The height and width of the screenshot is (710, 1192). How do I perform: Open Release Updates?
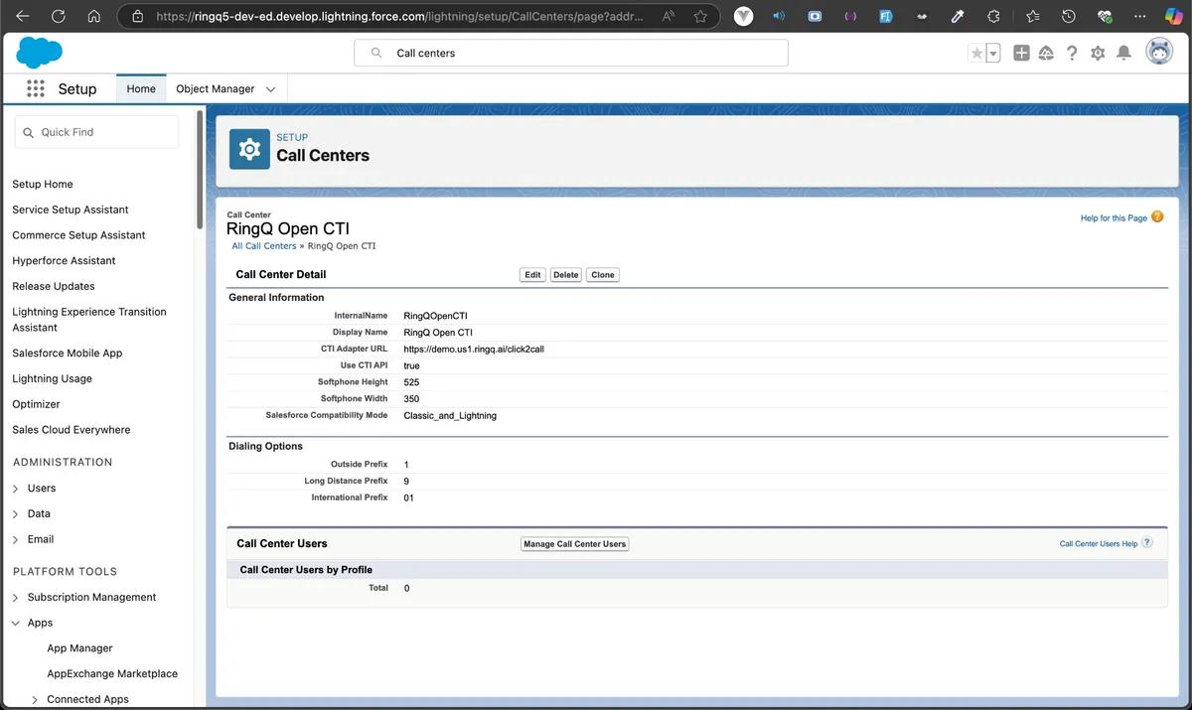point(54,286)
